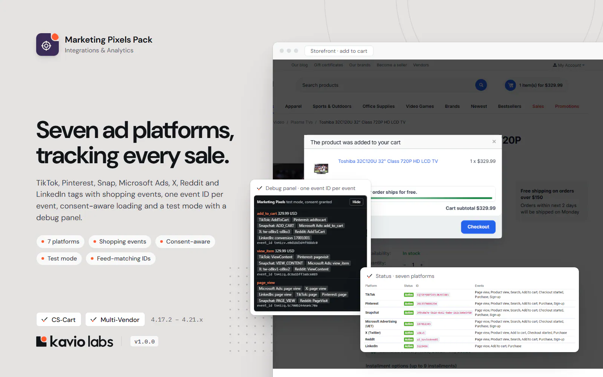This screenshot has width=603, height=377.
Task: Click the free shipping progress bar
Action: tap(432, 198)
